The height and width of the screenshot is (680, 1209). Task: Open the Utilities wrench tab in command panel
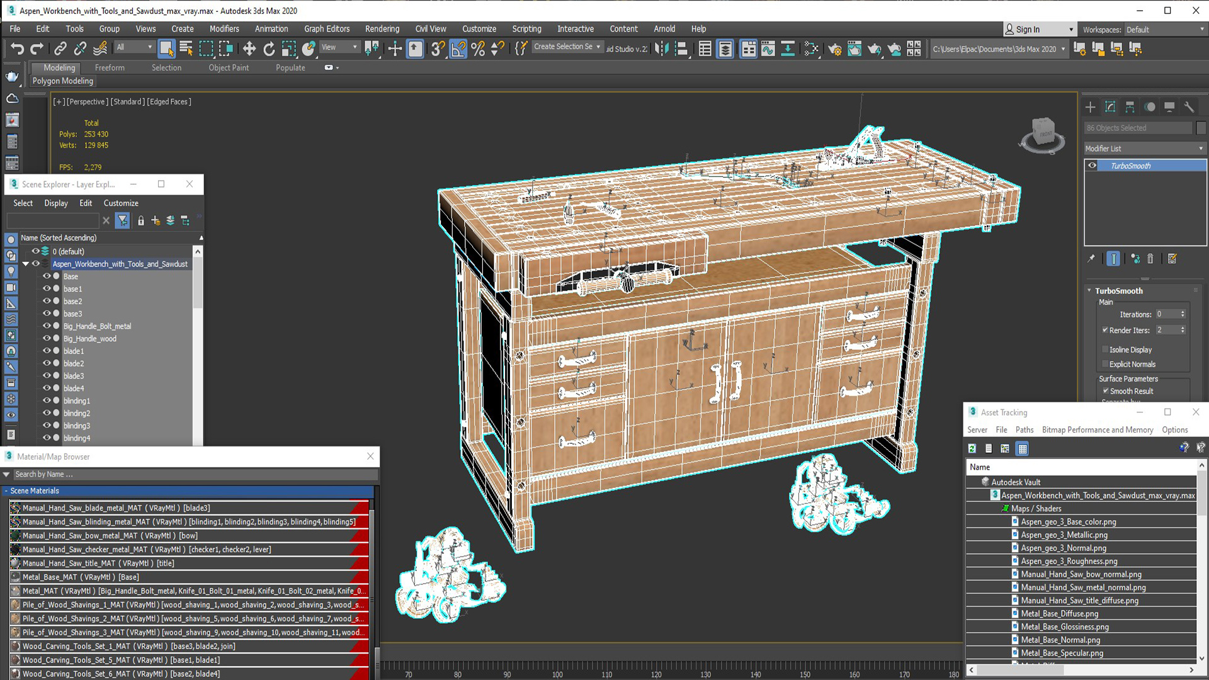(x=1189, y=107)
